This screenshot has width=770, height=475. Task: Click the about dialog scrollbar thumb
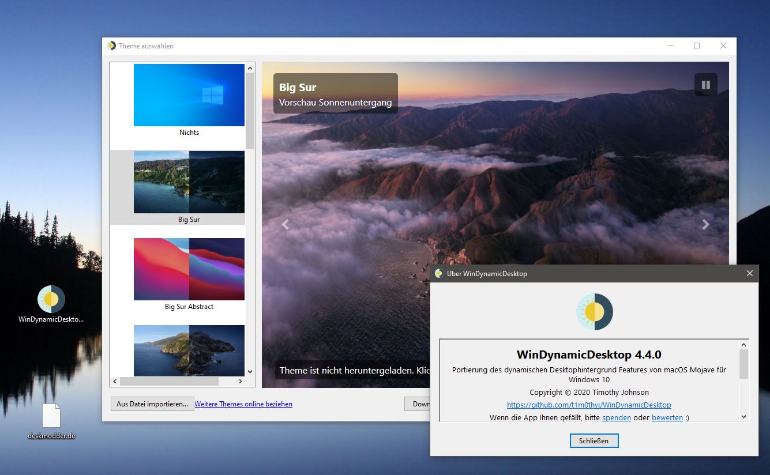pos(743,364)
